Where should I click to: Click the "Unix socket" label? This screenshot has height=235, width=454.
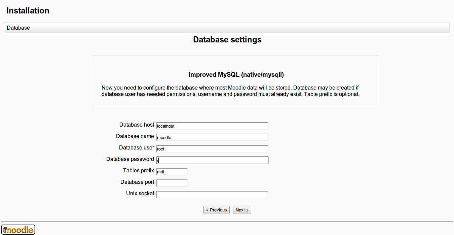(140, 194)
